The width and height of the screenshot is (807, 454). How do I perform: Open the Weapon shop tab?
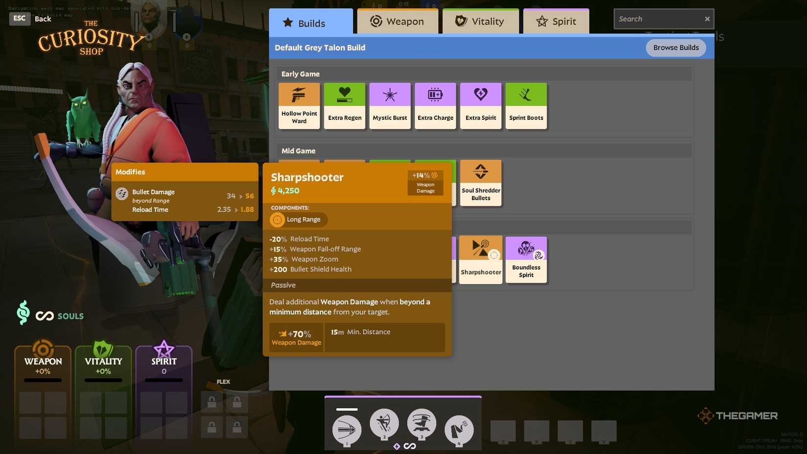pyautogui.click(x=397, y=22)
